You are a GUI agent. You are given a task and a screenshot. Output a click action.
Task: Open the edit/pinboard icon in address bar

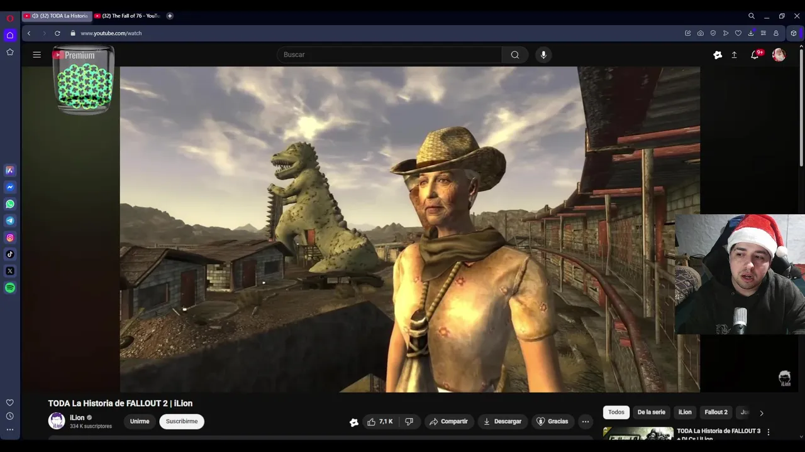[688, 33]
